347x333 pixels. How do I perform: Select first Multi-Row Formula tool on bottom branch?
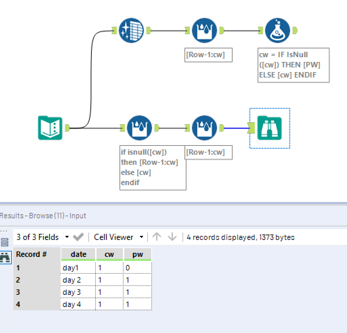pyautogui.click(x=139, y=128)
